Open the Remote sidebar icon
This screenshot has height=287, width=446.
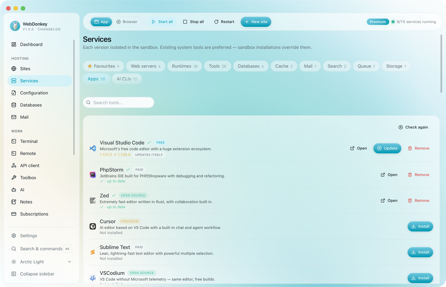pyautogui.click(x=14, y=153)
